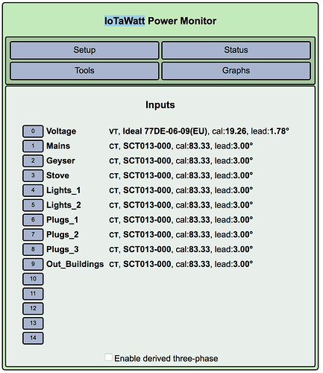The width and height of the screenshot is (323, 373).
Task: Open the Setup menu
Action: [84, 50]
